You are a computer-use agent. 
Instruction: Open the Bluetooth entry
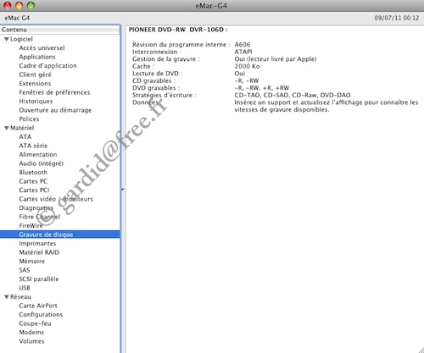point(33,173)
